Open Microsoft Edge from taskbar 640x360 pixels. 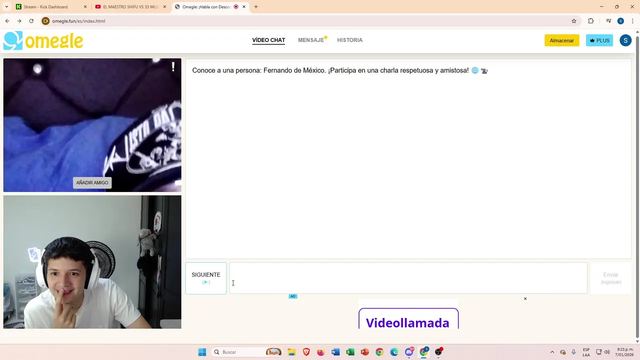[x=394, y=352]
